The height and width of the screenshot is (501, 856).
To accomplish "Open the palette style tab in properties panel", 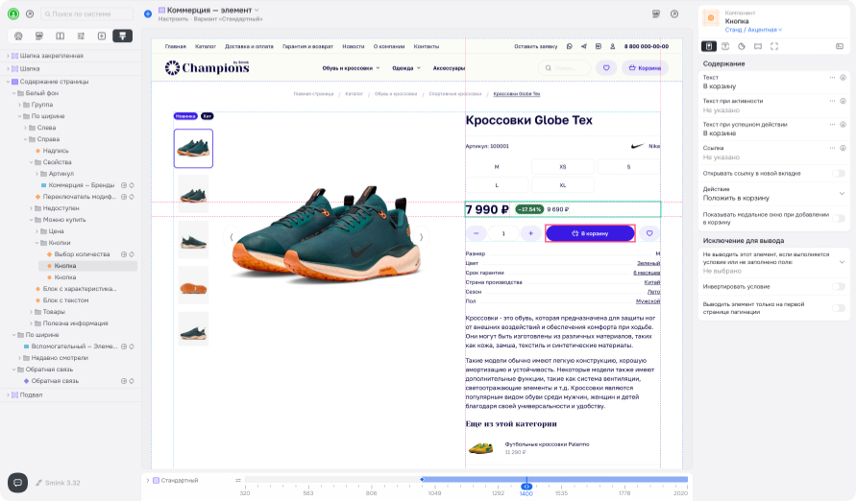I will [742, 46].
